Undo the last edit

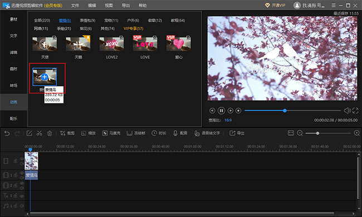pos(7,134)
